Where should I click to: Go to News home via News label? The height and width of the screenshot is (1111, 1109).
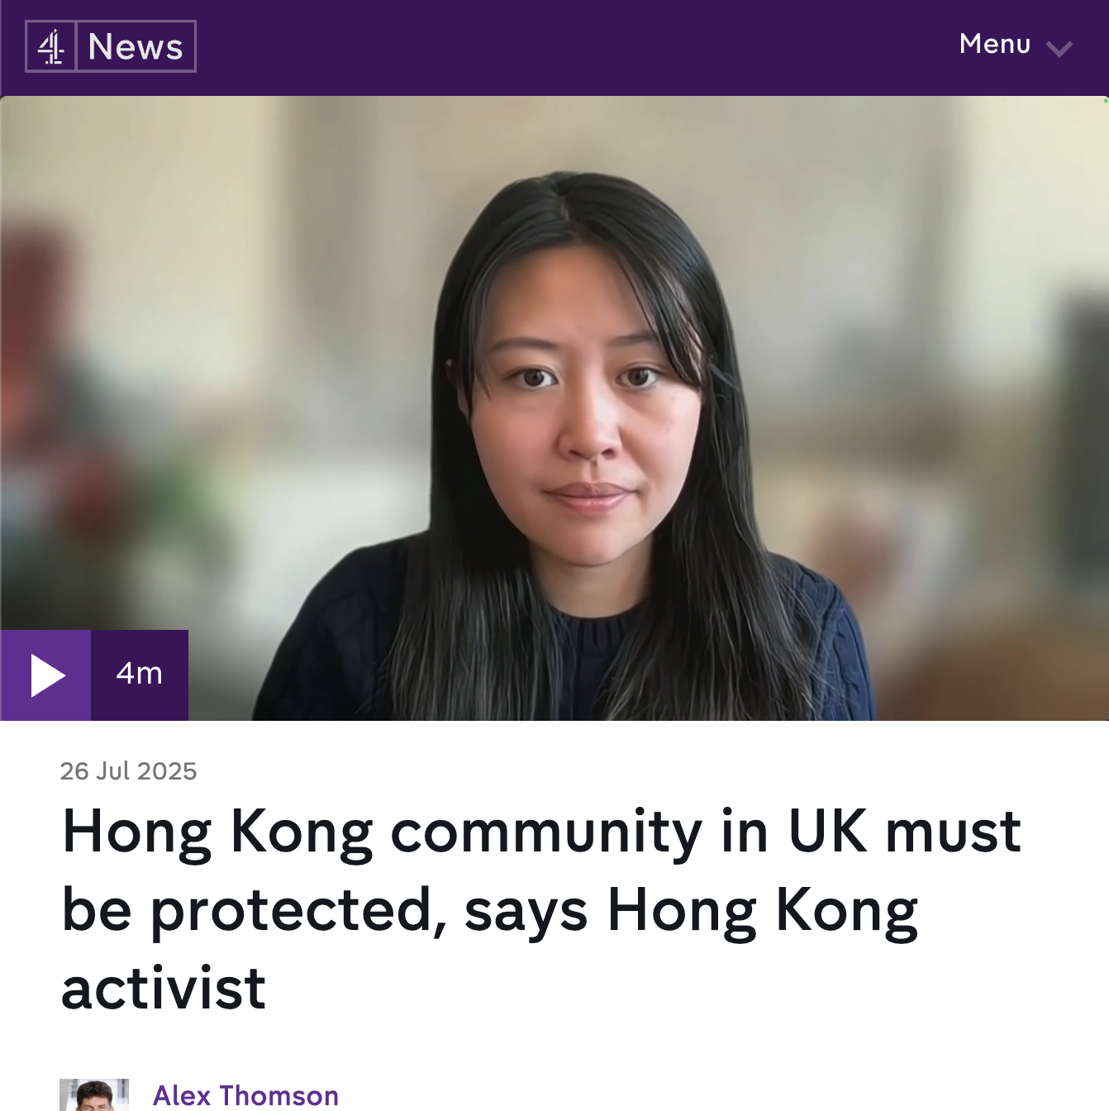[x=136, y=46]
